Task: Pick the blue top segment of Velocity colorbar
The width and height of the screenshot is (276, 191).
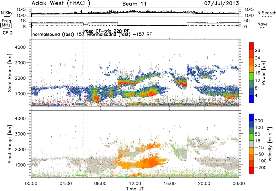Action: coord(252,117)
